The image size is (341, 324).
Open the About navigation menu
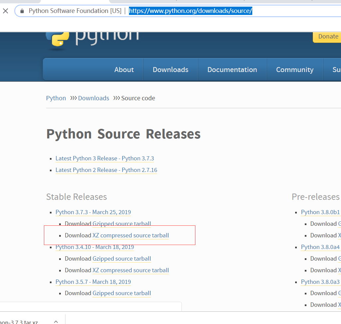124,70
